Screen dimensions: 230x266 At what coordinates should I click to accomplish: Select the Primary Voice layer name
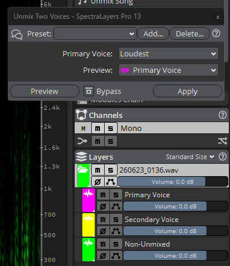click(x=147, y=195)
